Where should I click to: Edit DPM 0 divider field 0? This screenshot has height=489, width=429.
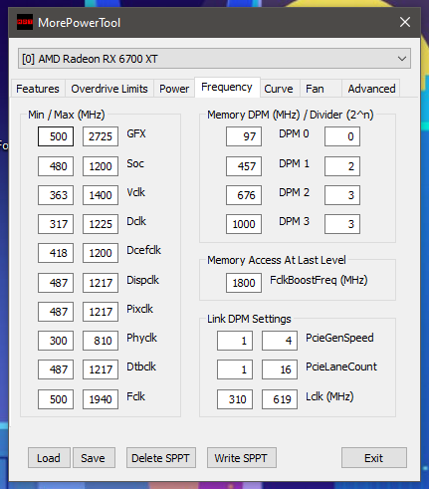pos(342,136)
